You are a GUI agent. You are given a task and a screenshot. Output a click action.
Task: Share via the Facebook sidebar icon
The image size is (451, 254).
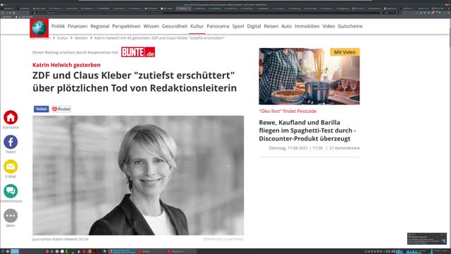[11, 142]
